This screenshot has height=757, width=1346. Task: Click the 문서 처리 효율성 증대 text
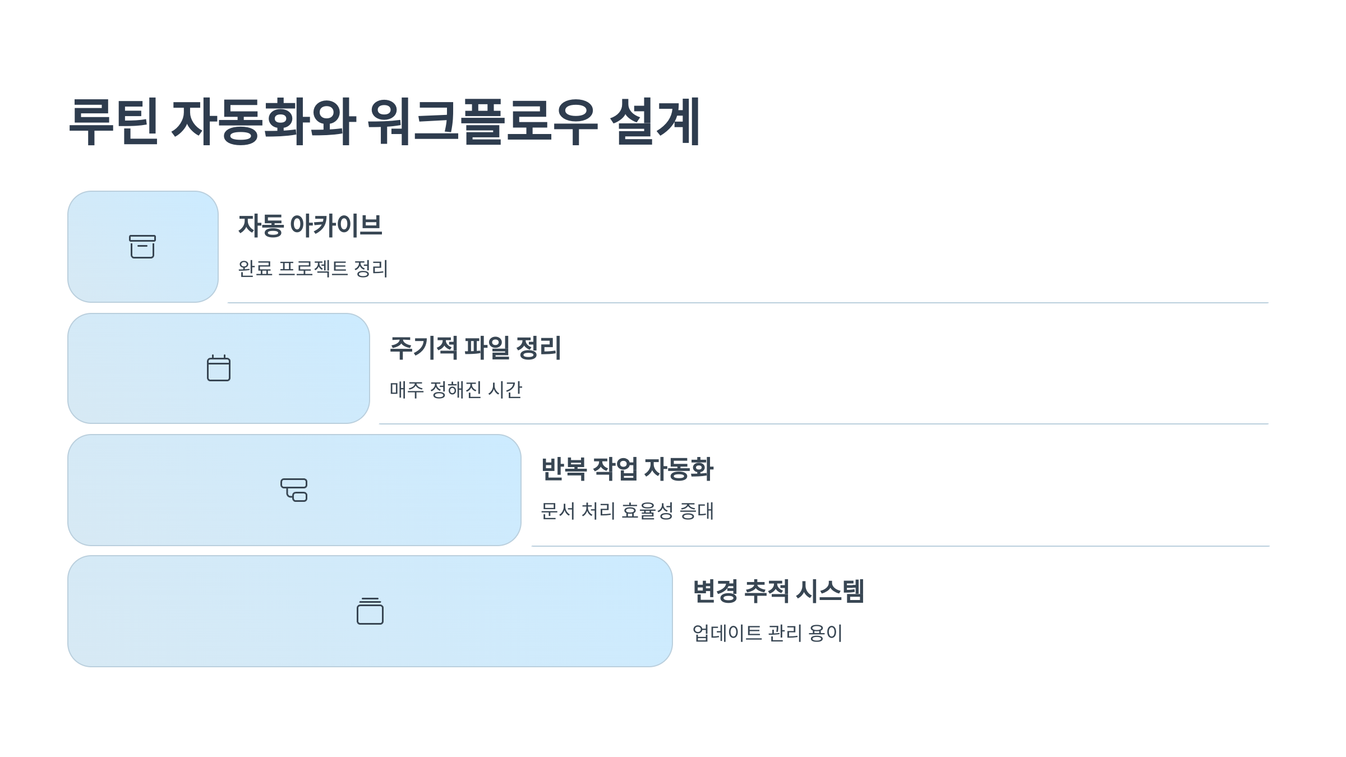627,511
